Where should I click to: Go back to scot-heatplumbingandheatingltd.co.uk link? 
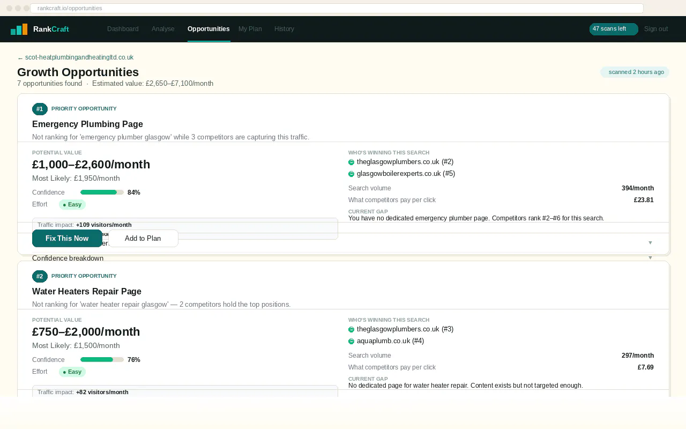pos(76,57)
